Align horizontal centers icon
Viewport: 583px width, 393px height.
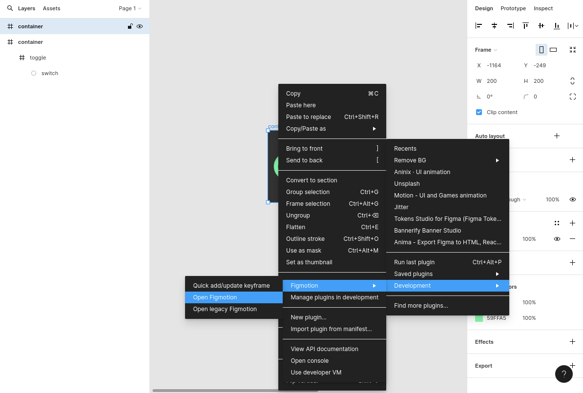click(x=494, y=26)
